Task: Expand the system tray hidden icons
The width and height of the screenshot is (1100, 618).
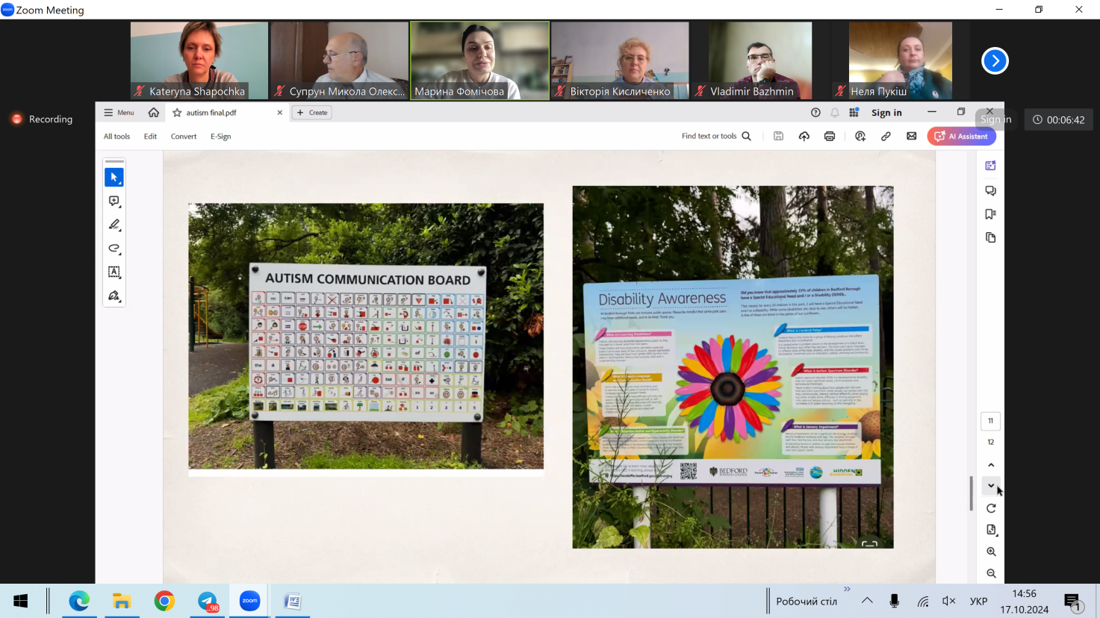Action: (x=867, y=601)
